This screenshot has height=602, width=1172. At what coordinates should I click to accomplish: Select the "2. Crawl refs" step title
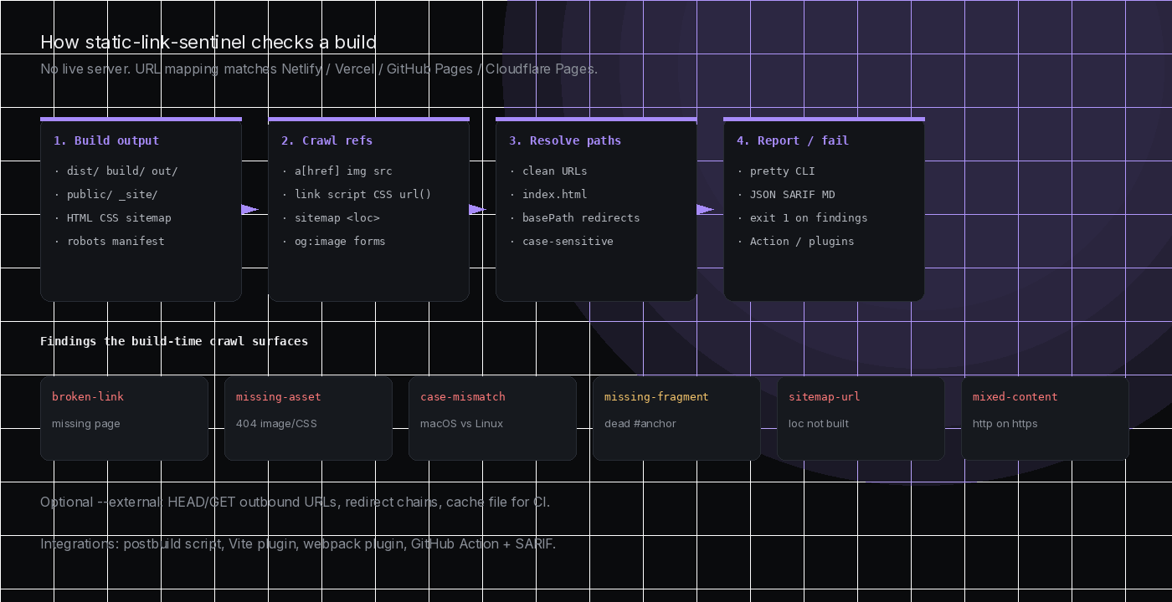coord(327,140)
